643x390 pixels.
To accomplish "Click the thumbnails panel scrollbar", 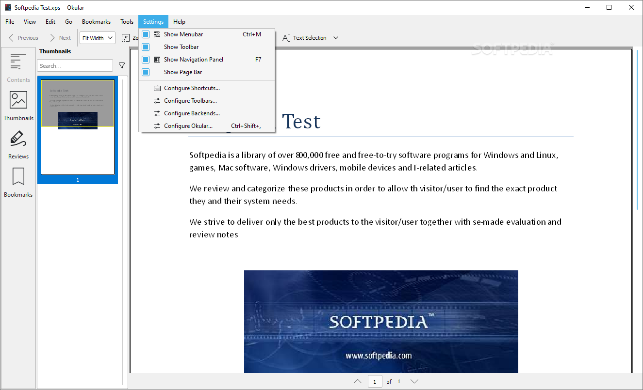I will (122, 232).
